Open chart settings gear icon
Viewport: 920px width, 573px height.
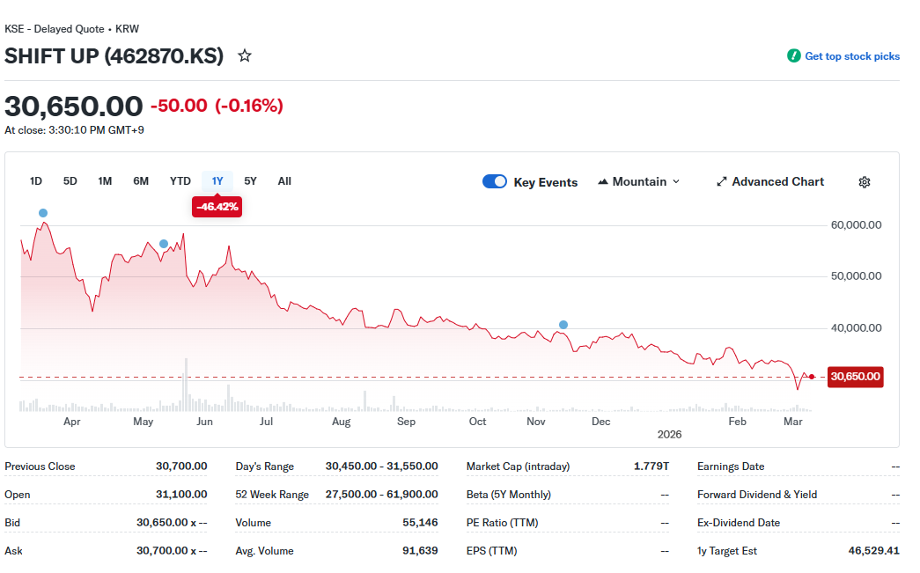(865, 182)
